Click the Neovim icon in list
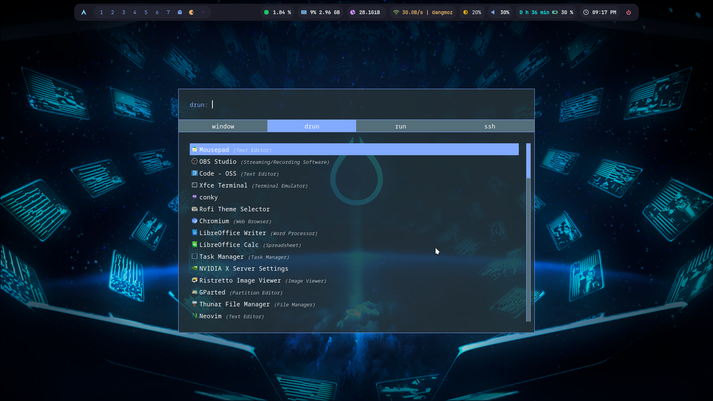The image size is (713, 401). coord(195,316)
